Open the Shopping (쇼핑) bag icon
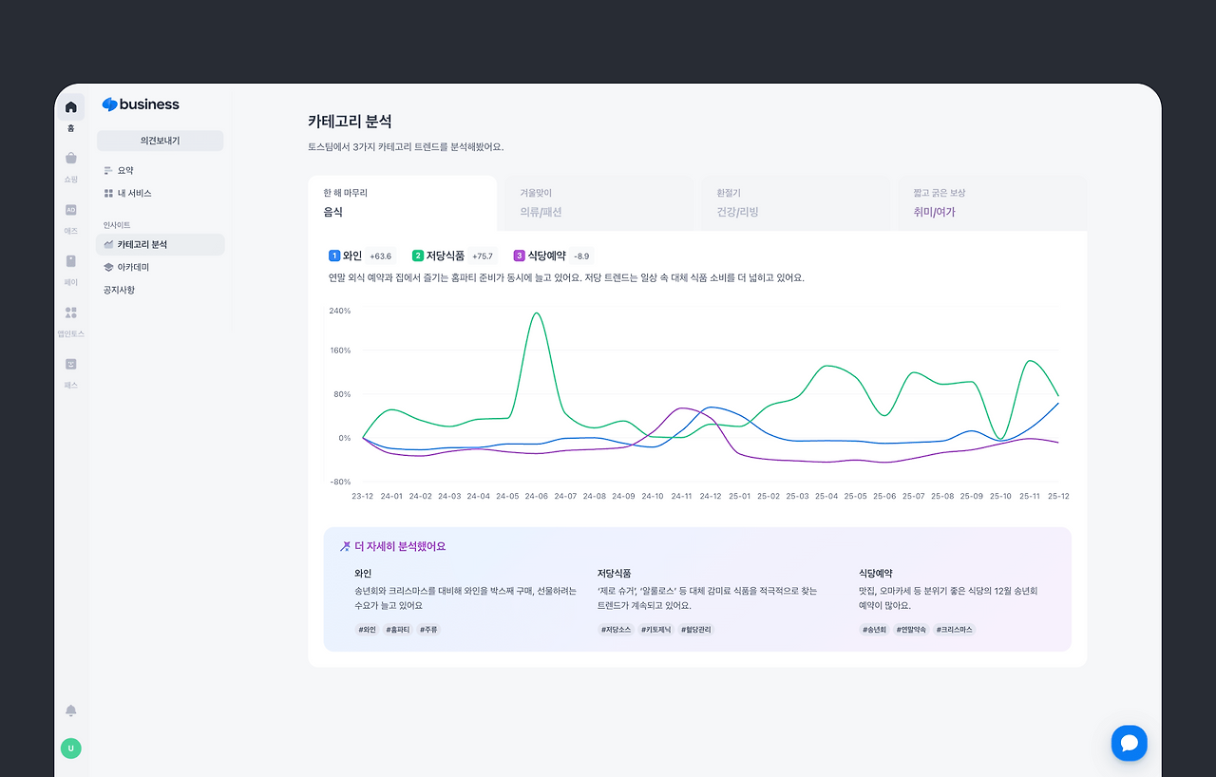1216x777 pixels. (70, 159)
